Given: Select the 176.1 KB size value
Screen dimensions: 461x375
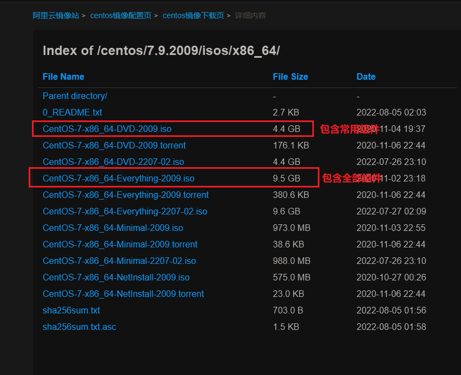Looking at the screenshot, I should [291, 145].
